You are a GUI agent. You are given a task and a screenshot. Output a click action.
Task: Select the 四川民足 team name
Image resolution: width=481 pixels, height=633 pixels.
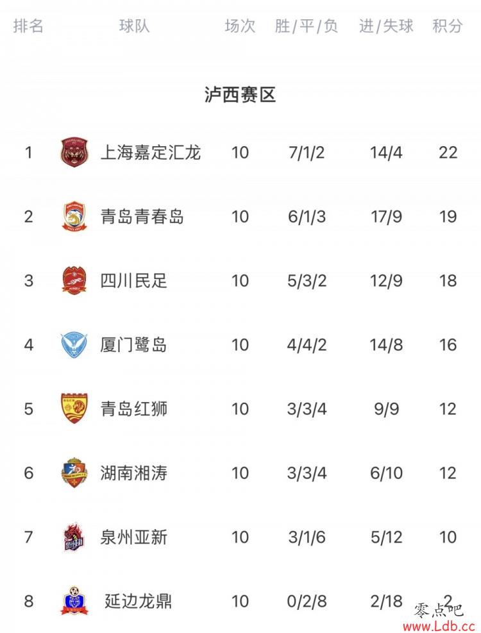click(x=133, y=280)
